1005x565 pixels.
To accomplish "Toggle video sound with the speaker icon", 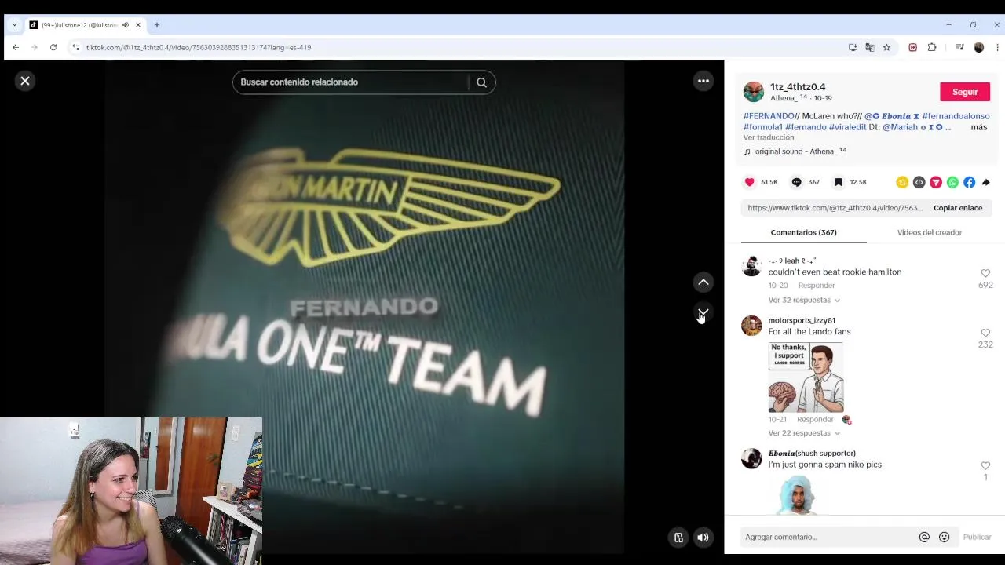I will [x=703, y=538].
